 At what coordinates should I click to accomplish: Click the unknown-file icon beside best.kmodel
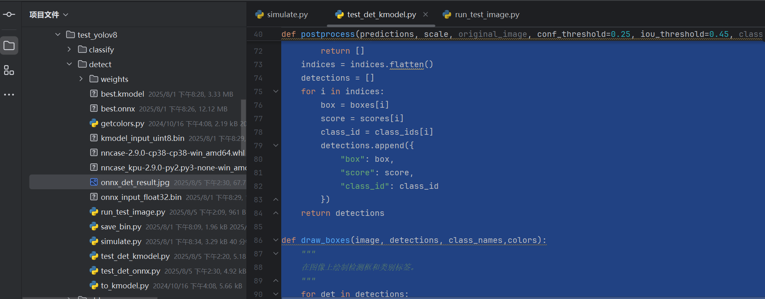94,94
